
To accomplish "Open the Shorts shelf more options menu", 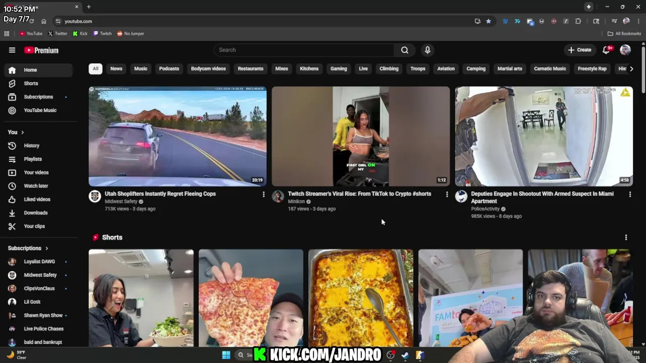I will (x=626, y=237).
